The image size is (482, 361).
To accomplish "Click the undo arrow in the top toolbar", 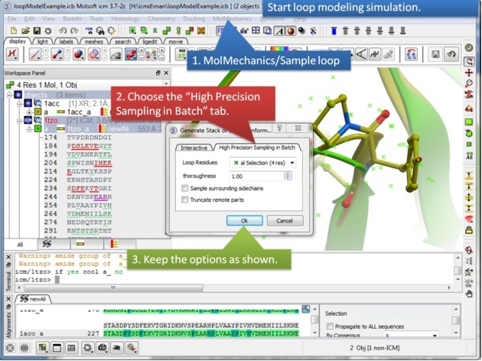I will click(x=63, y=31).
